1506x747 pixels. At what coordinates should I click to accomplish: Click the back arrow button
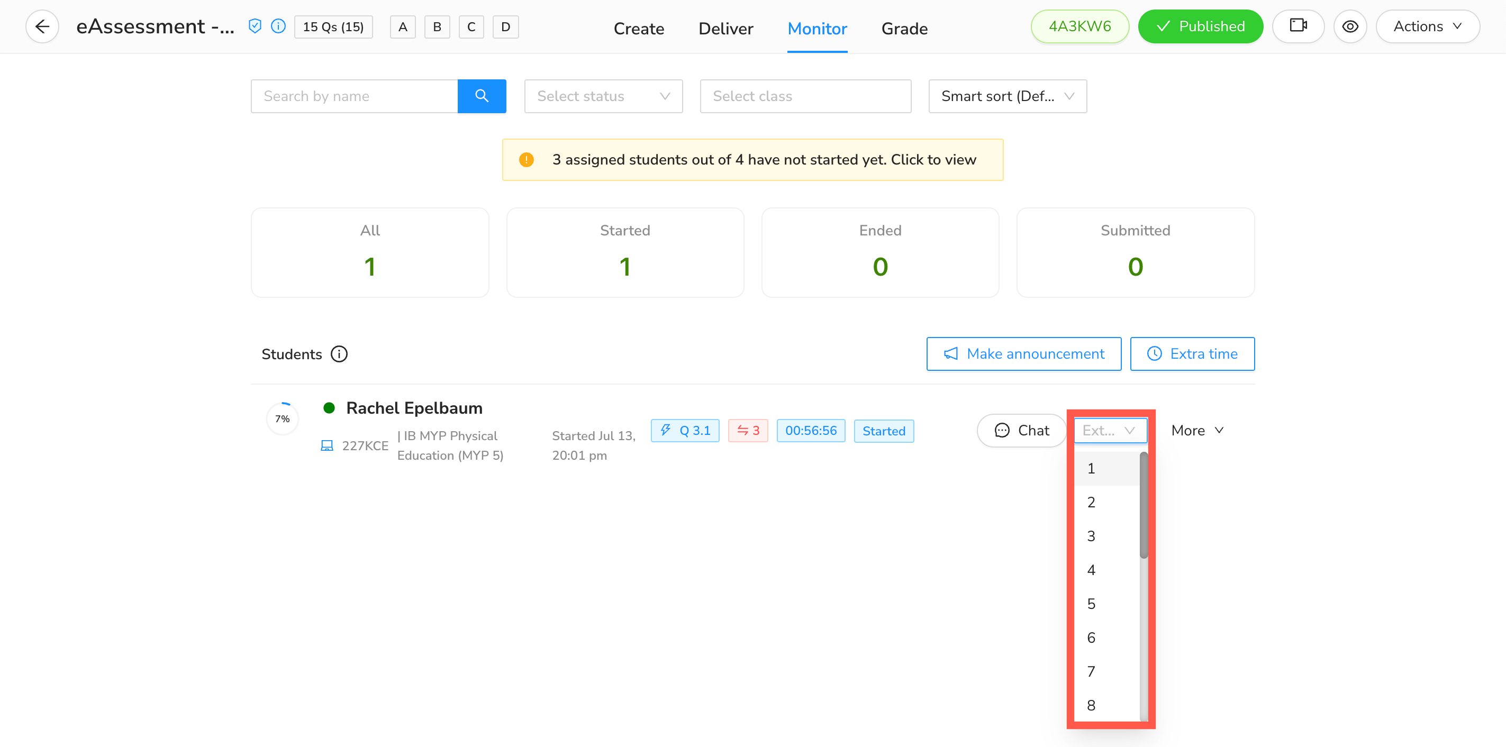[x=42, y=26]
